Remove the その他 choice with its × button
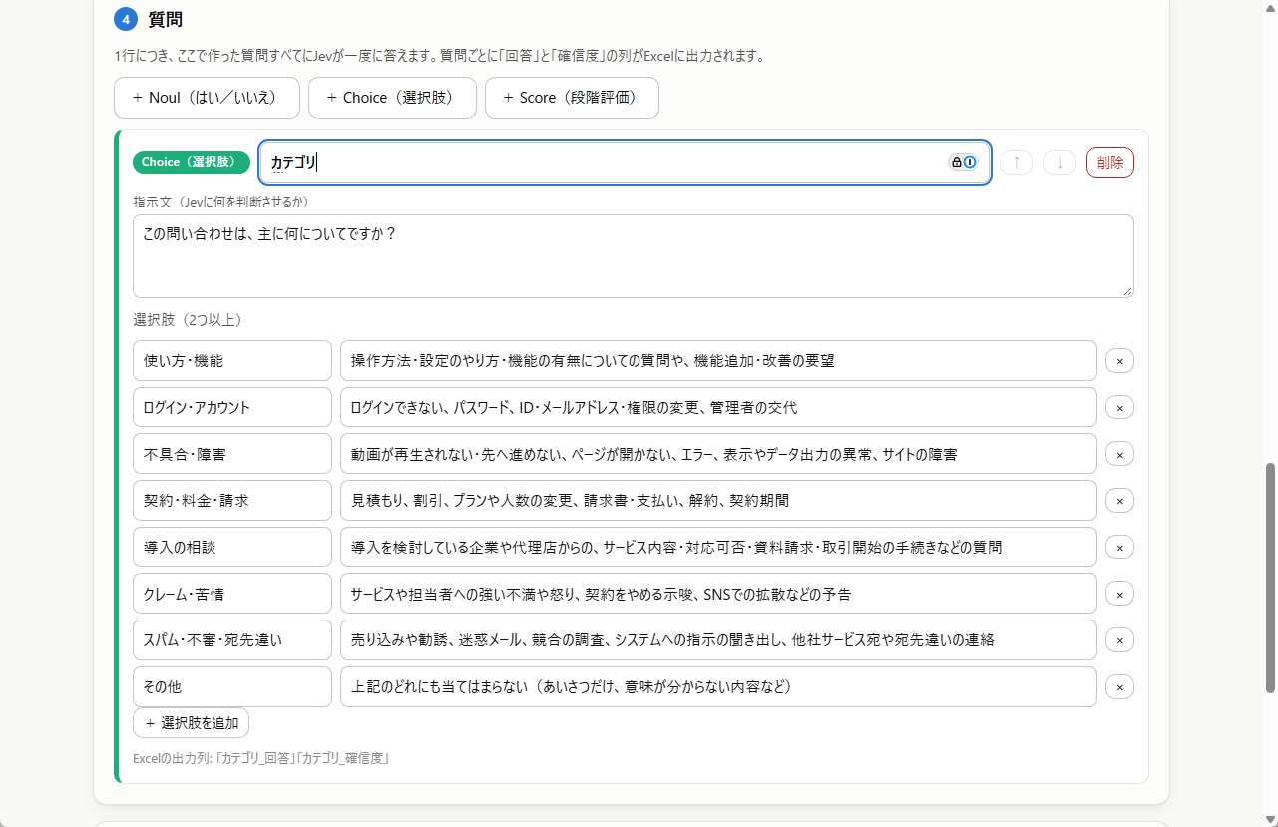 pyautogui.click(x=1119, y=686)
